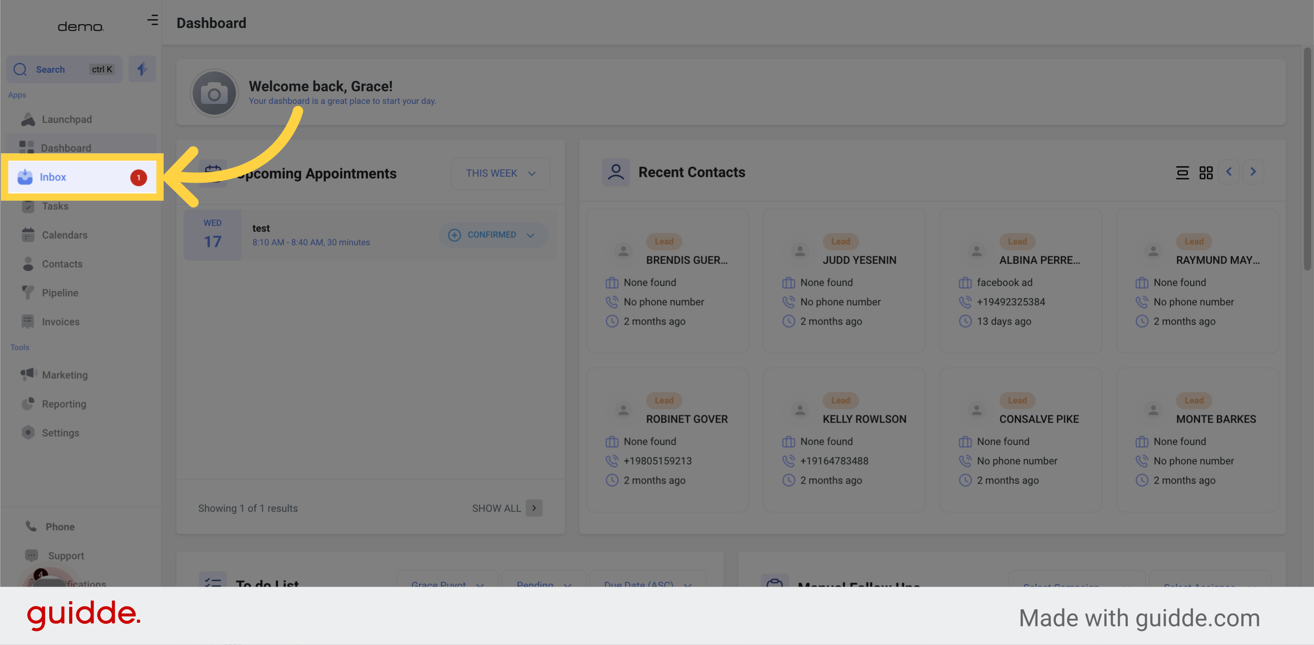This screenshot has height=645, width=1314.
Task: Switch Recent Contacts to grid view
Action: 1206,172
